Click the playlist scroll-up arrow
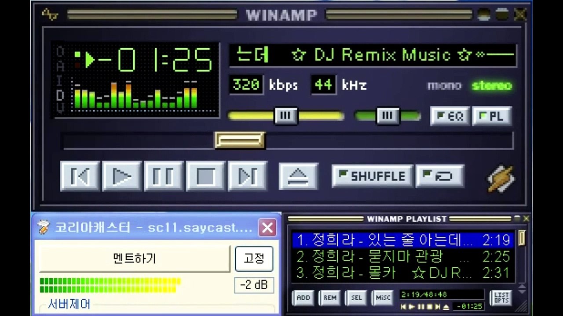Screen dimensions: 563x316 (x=522, y=286)
